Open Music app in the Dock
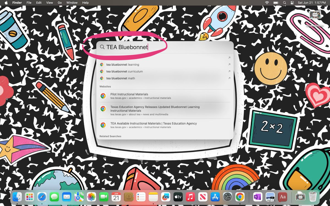Image resolution: width=330 pixels, height=206 pixels. 190,197
